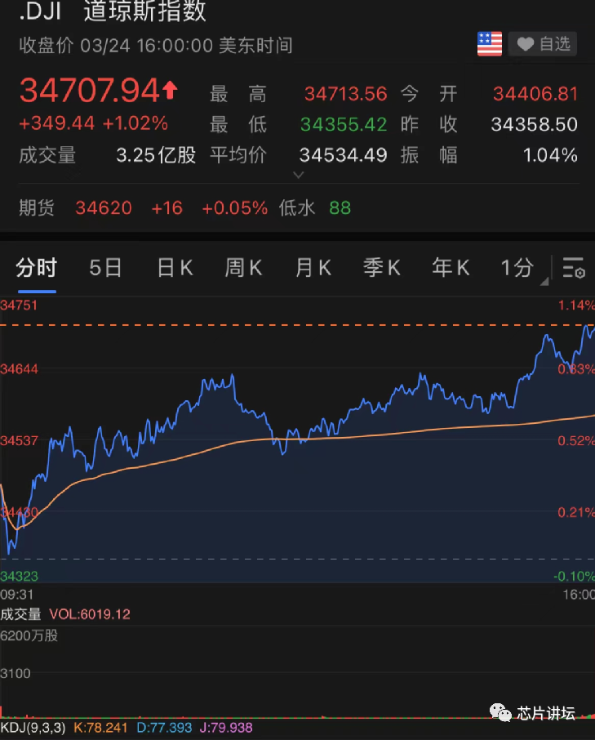
Task: Tap the D:77.393 value
Action: [x=164, y=728]
